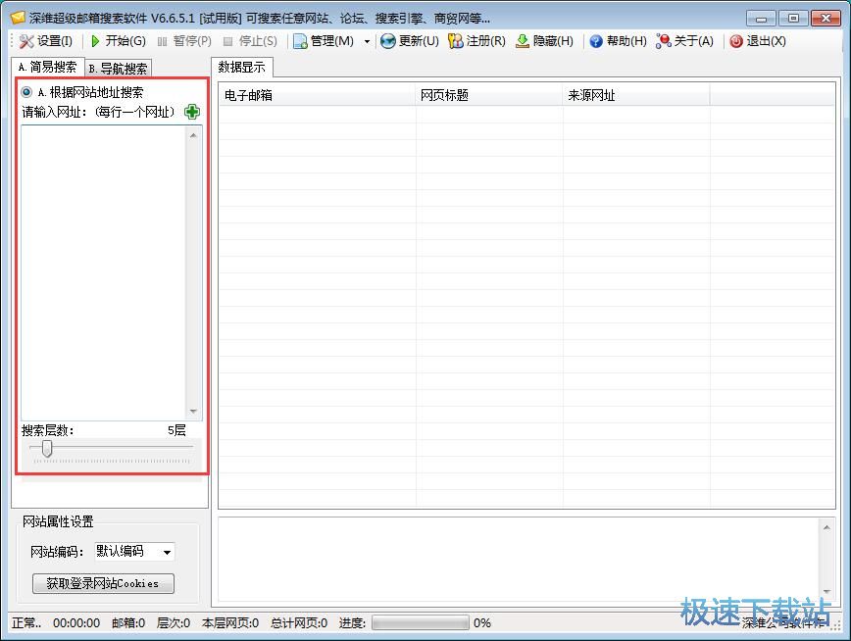
Task: Click the lower log text pane
Action: [519, 560]
